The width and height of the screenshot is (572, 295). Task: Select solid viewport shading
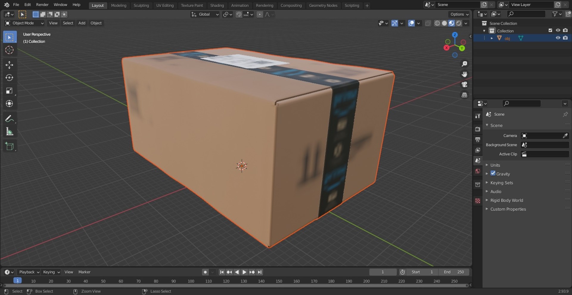point(444,23)
